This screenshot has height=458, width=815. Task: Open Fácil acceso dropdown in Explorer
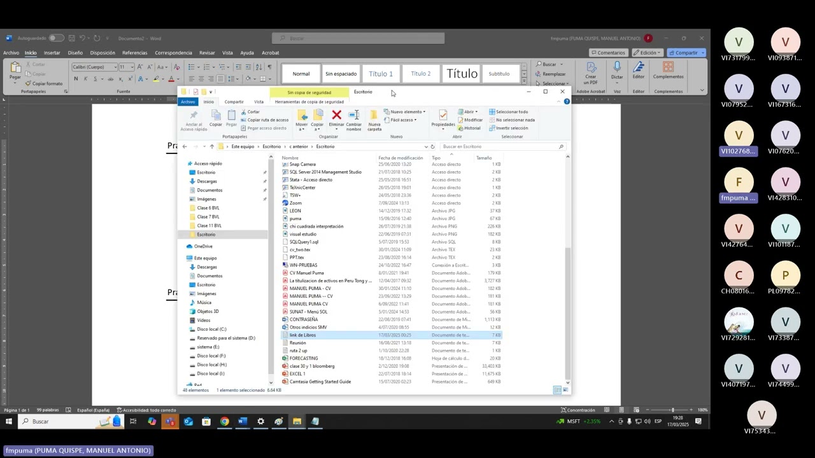[x=400, y=120]
